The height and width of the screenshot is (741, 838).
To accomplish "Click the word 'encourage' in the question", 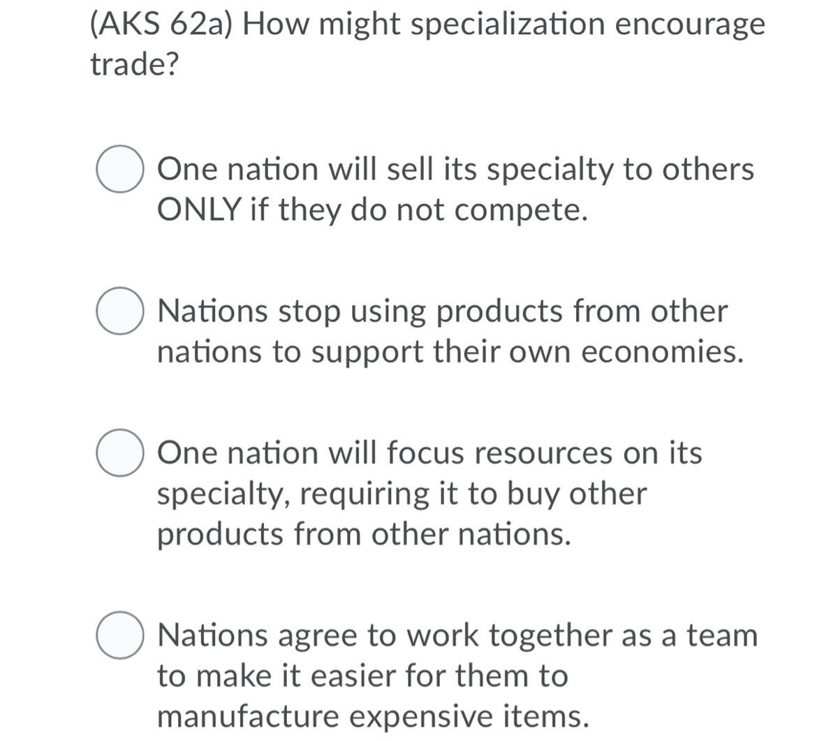I will 690,24.
